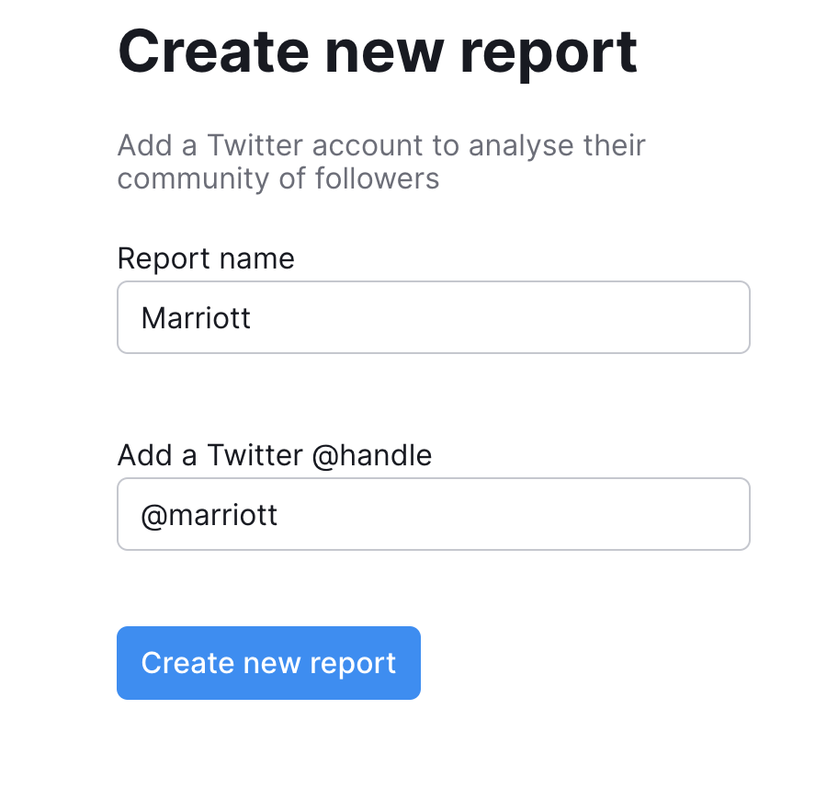Place cursor on "@marriott" handle text

tap(209, 515)
